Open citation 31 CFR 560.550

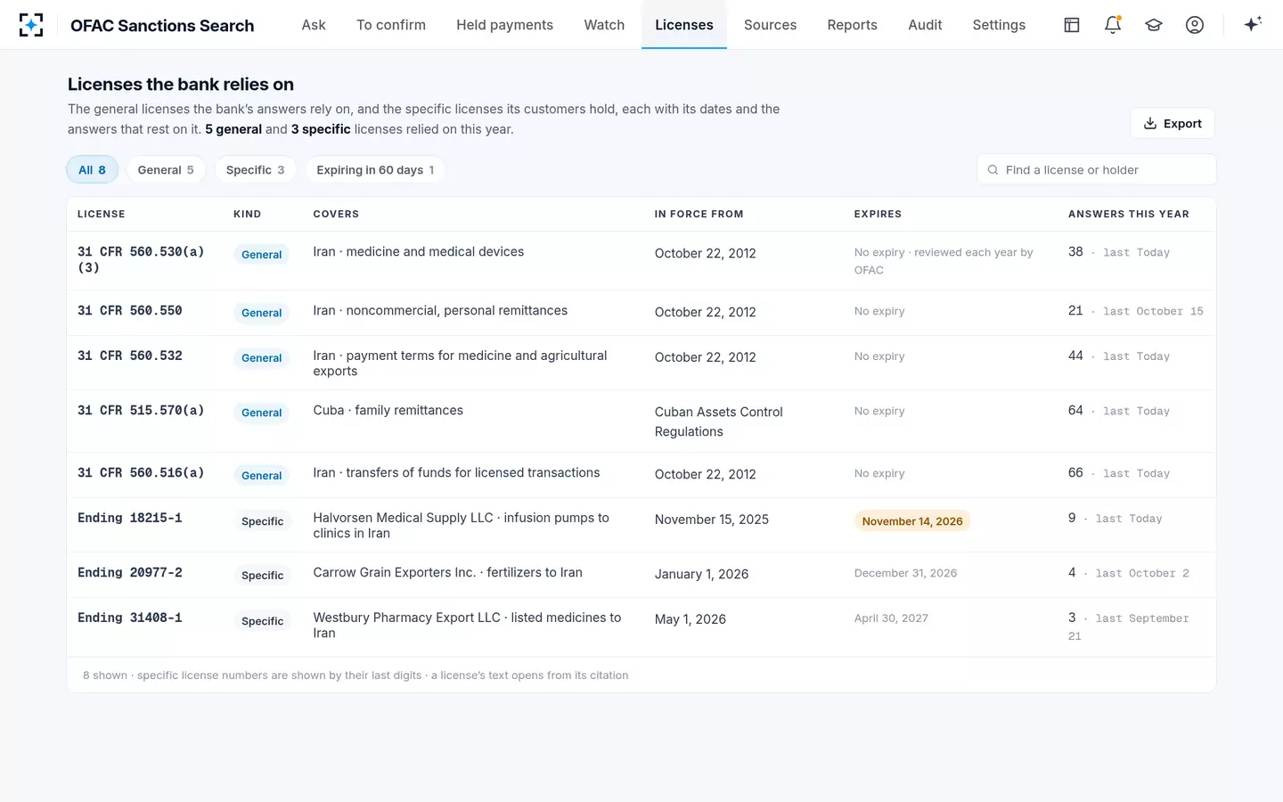tap(130, 311)
